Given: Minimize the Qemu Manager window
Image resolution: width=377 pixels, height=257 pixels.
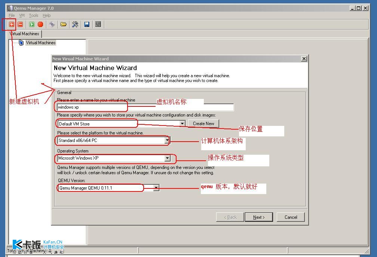Looking at the screenshot, I should tap(352, 8).
